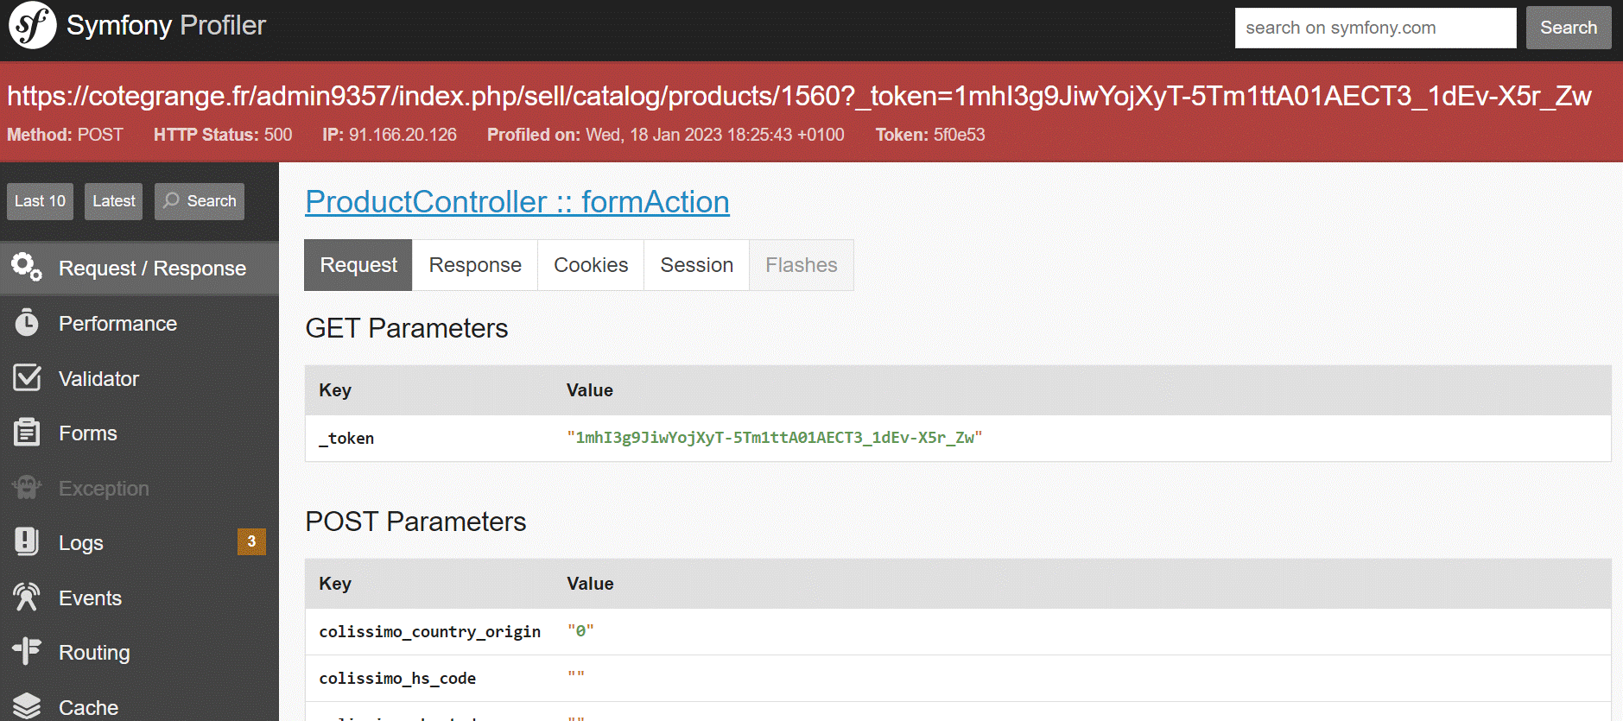Switch to the Response tab
The image size is (1623, 721).
click(475, 265)
